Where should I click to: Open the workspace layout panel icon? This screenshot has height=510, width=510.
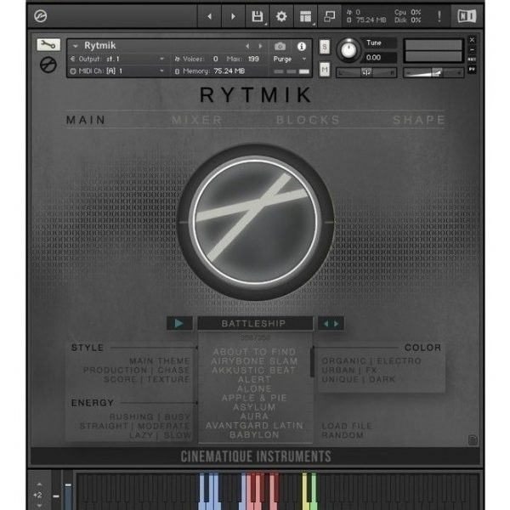point(305,16)
